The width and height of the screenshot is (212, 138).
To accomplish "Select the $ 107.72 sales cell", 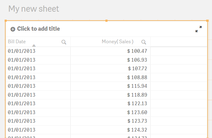I will (111, 69).
